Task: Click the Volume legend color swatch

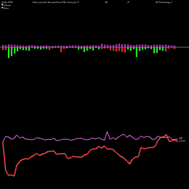Action: pos(2,5)
